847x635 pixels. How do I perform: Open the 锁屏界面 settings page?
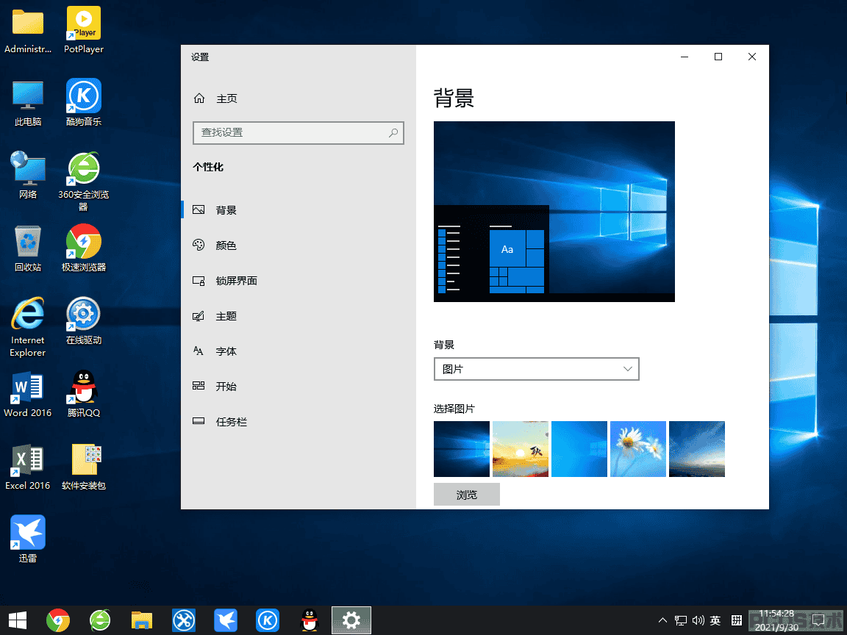299,281
